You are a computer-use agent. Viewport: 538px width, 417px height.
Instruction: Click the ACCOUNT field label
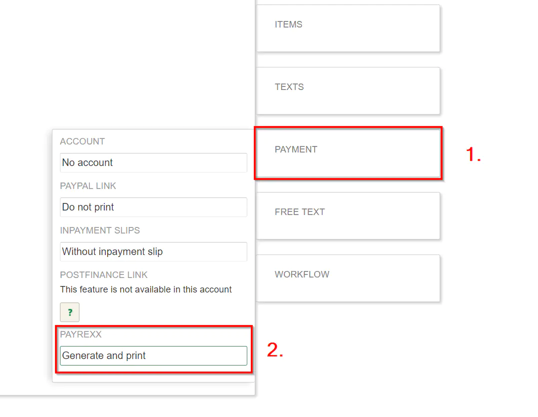(x=82, y=141)
